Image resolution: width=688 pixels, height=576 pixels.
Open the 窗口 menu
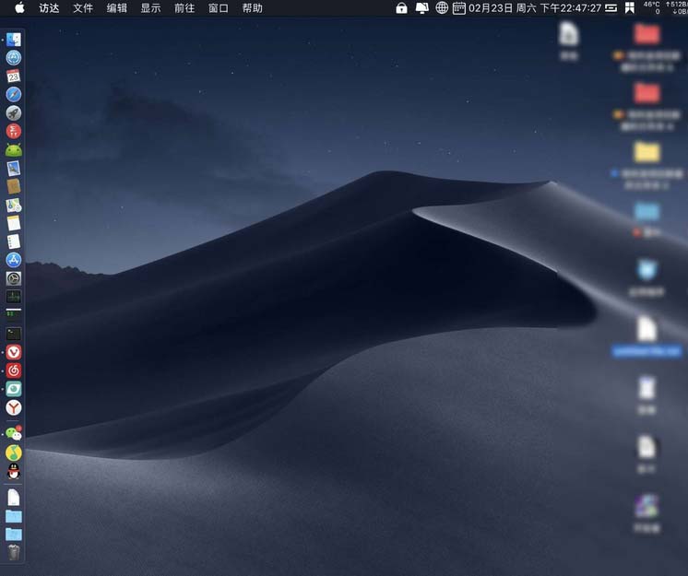click(x=218, y=8)
